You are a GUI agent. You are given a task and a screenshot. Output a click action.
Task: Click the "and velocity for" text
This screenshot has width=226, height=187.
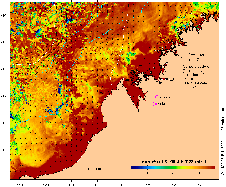pos(194,75)
